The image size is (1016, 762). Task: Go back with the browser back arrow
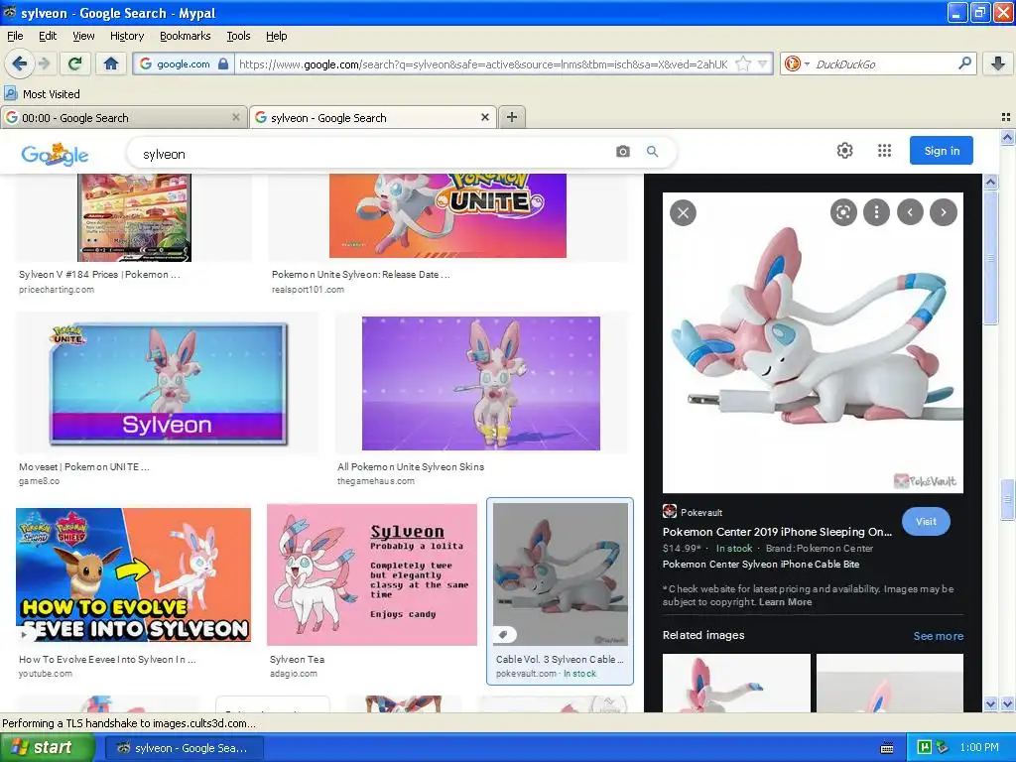coord(20,63)
